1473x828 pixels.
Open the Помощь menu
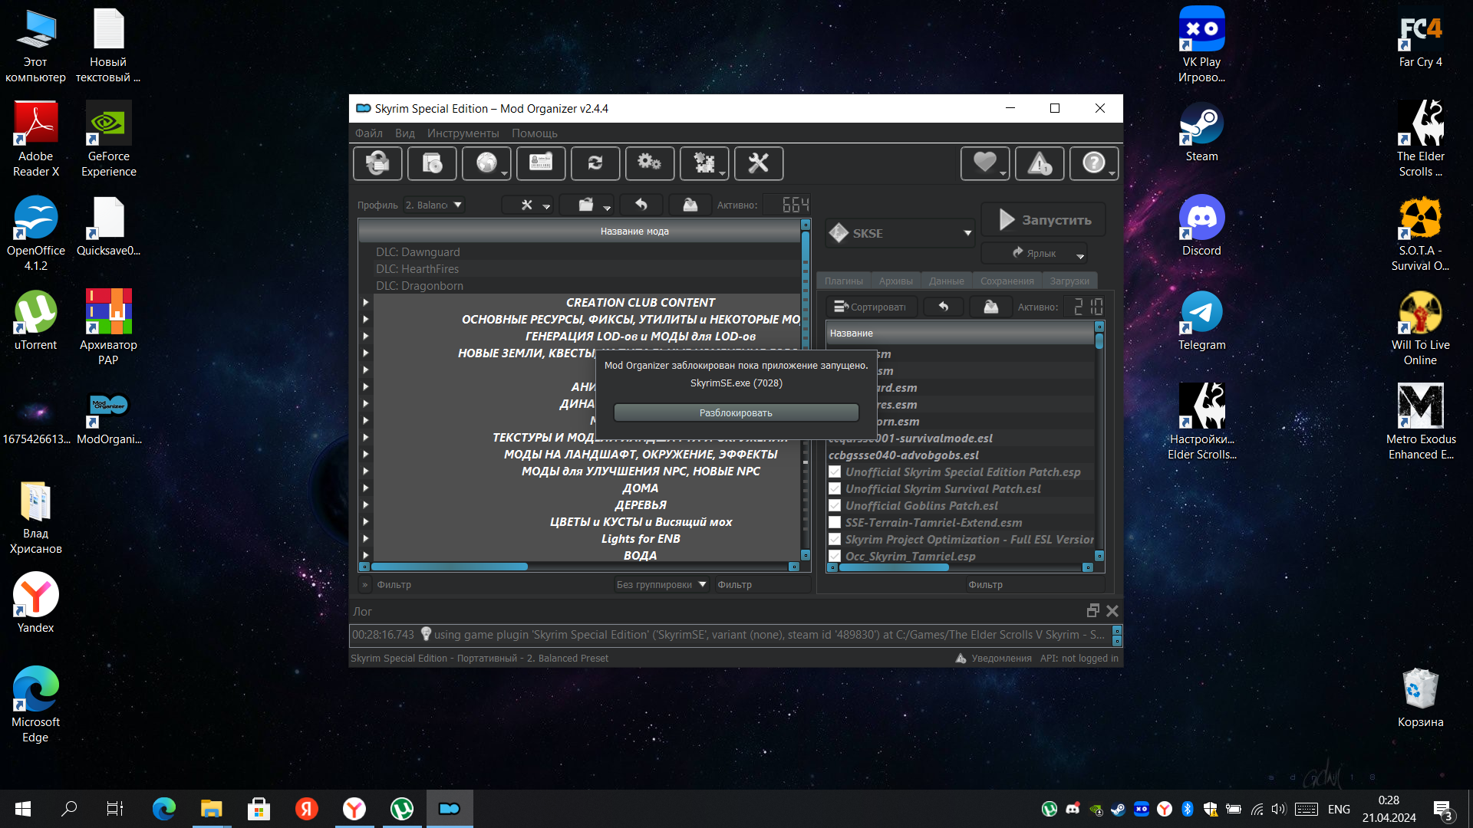(x=535, y=133)
